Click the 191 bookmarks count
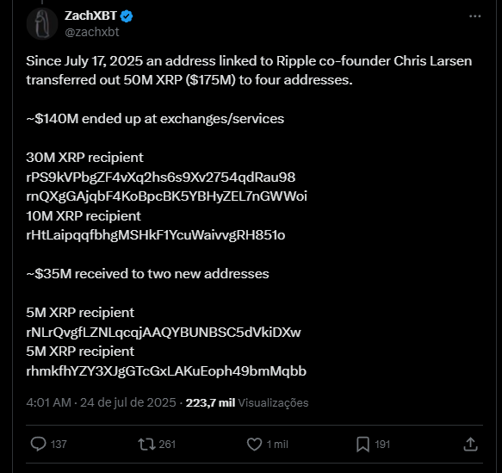502x473 pixels. (x=382, y=445)
